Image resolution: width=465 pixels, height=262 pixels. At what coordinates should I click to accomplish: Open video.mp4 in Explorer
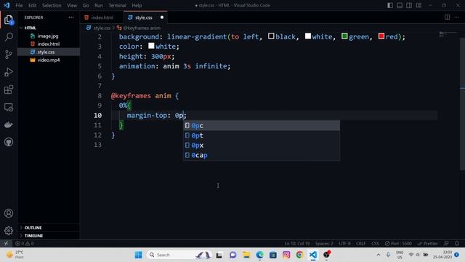49,60
